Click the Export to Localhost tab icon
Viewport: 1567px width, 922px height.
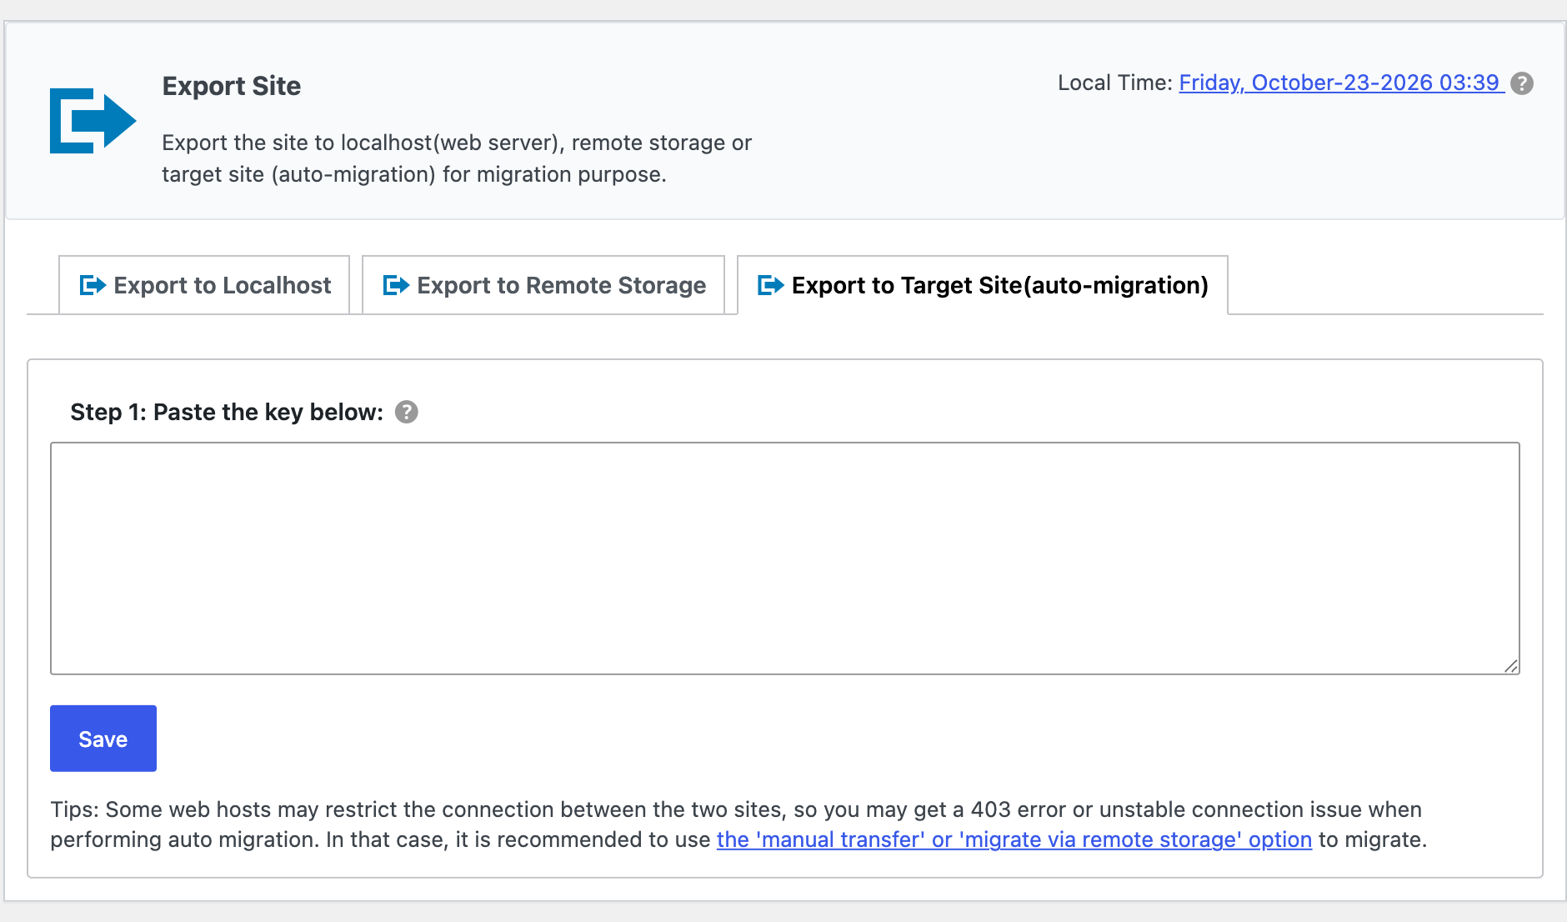pos(93,285)
